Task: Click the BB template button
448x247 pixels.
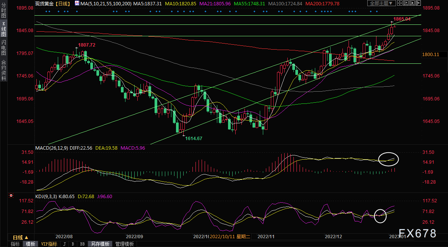Action: coord(82,244)
